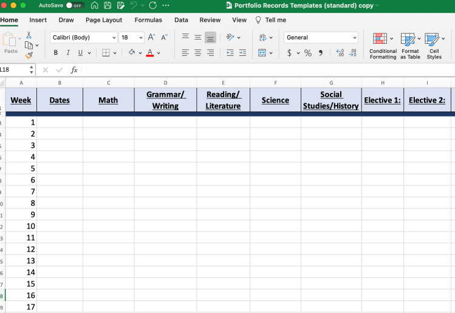Click the Format as Table button

click(x=410, y=46)
